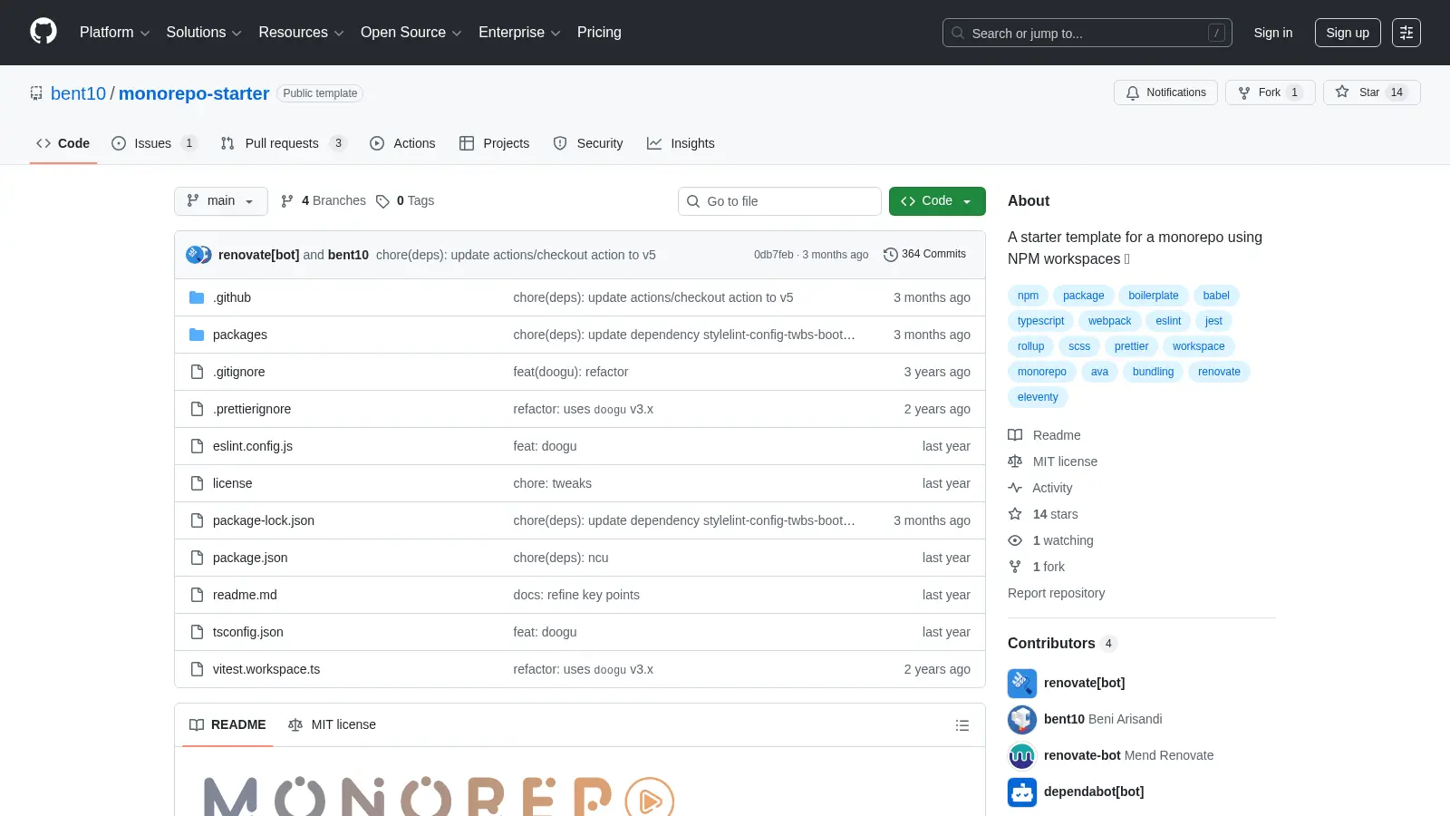
Task: Click renovate[bot] avatar in Contributors
Action: pyautogui.click(x=1022, y=683)
